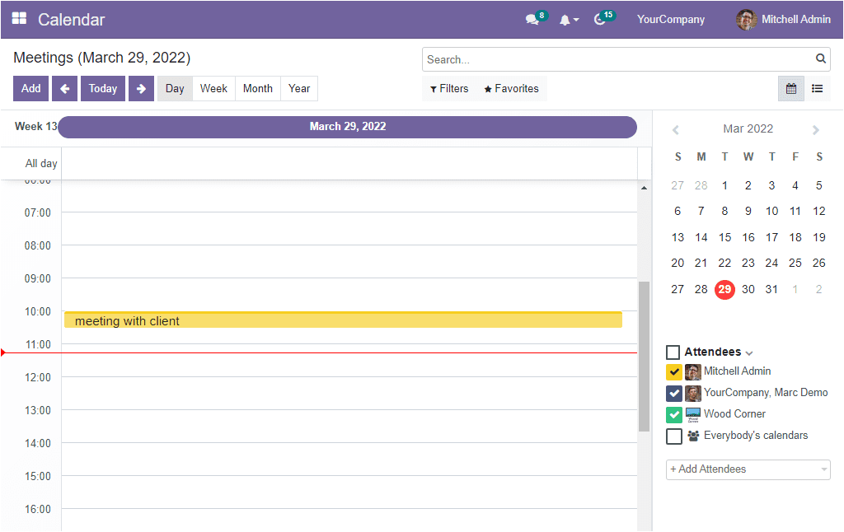Image resolution: width=844 pixels, height=532 pixels.
Task: Click the Add meeting button
Action: pos(30,89)
